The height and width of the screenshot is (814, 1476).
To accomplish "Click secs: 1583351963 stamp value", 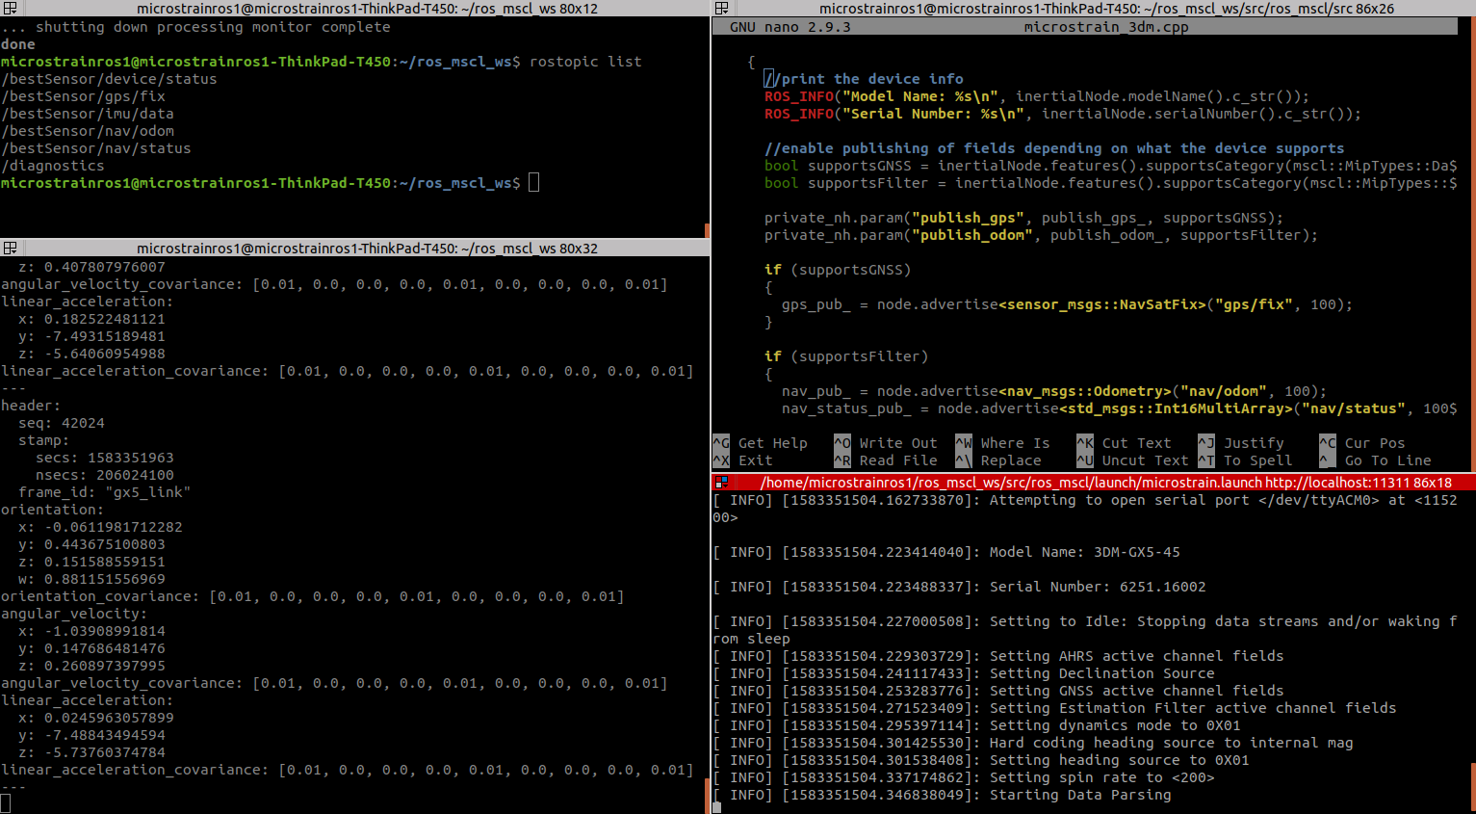I will click(105, 458).
